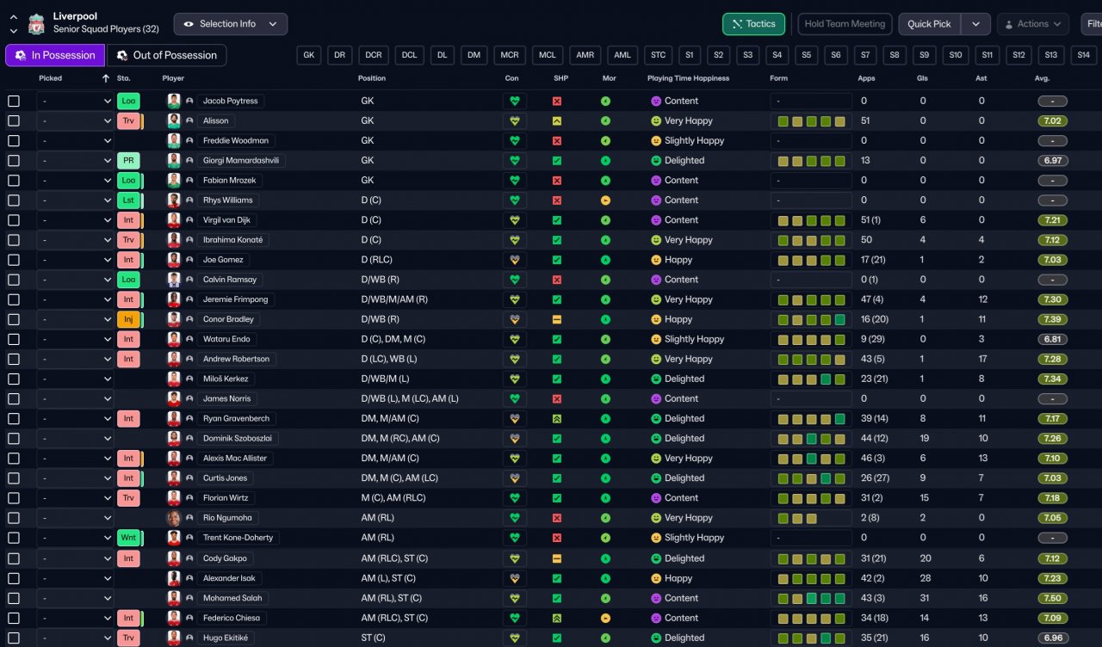Select the GK position slot
Image resolution: width=1102 pixels, height=647 pixels.
pos(309,55)
